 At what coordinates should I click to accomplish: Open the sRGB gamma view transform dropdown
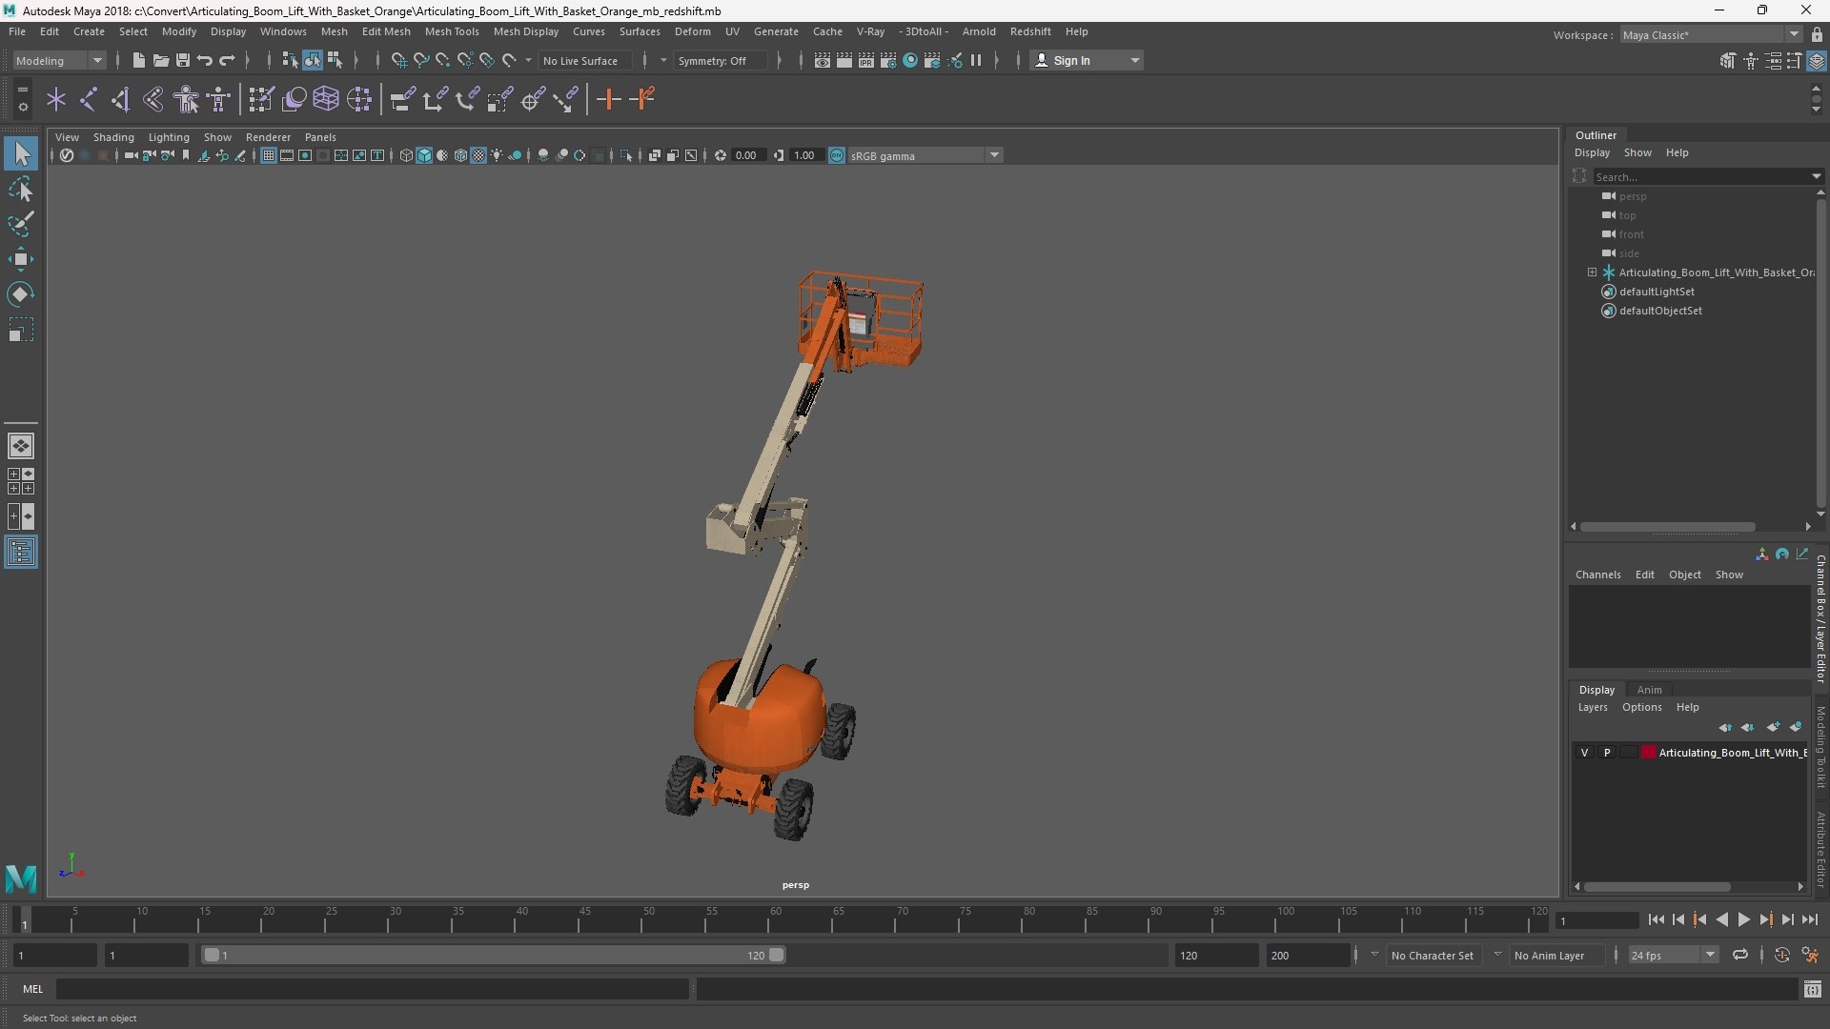[x=925, y=155]
